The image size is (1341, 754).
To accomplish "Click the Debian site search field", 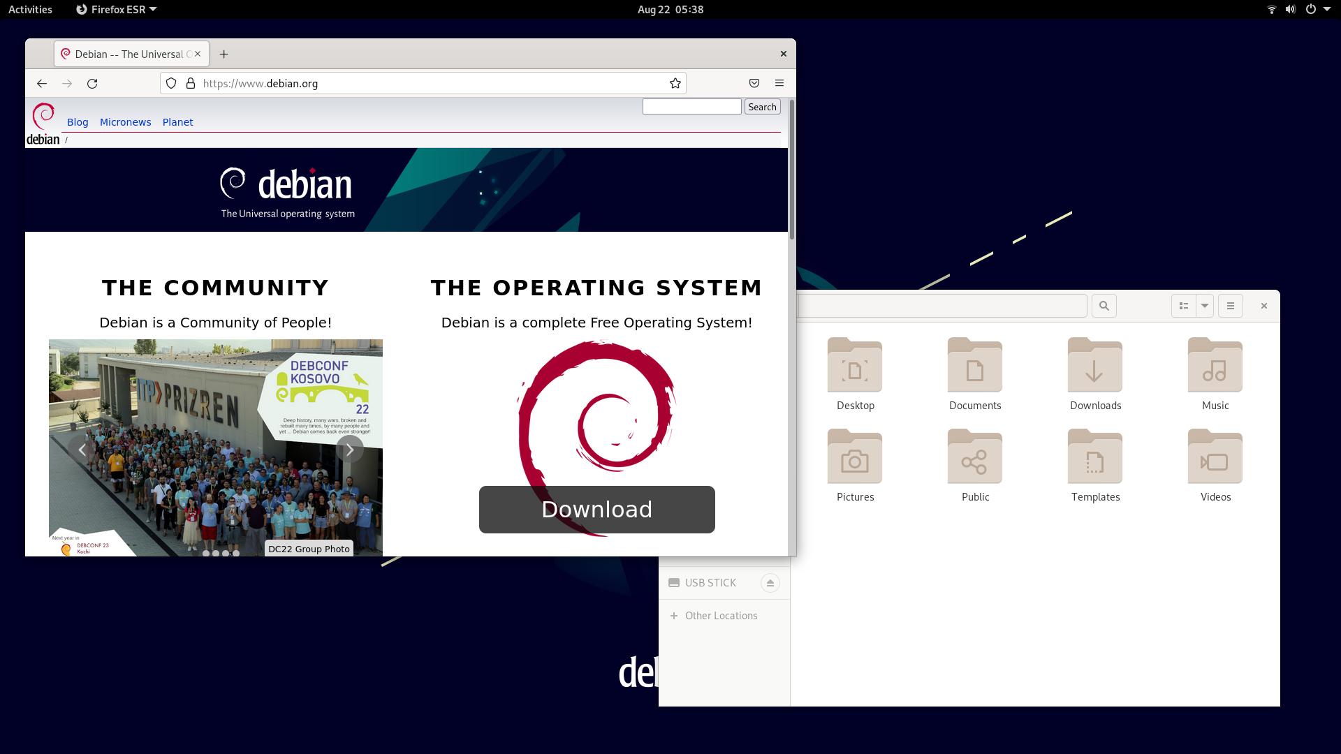I will 691,106.
